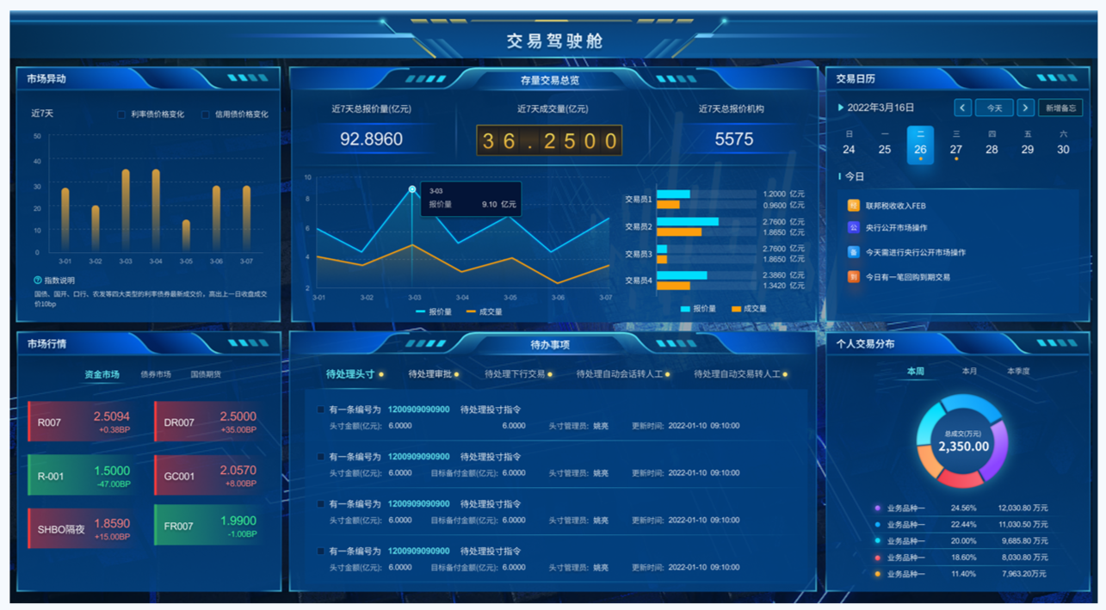Click the orange 经 icon beside 联邦税收收入FEB
Viewport: 1106px width, 610px height.
pos(853,206)
